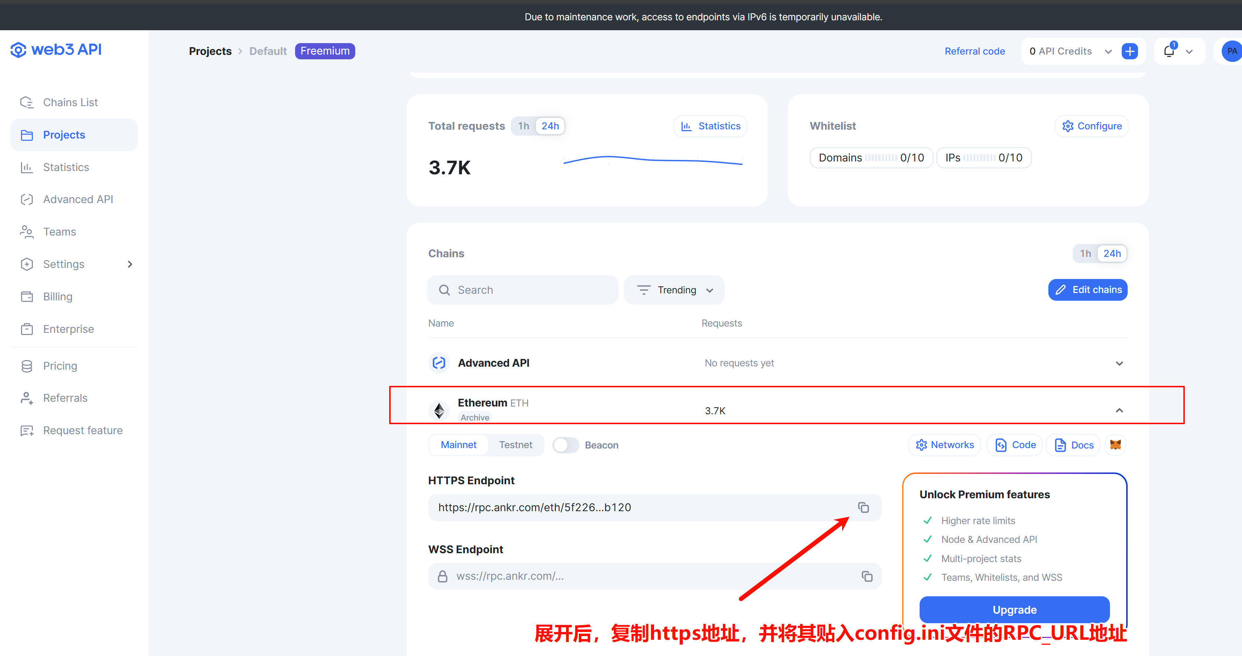Open the Trending sort dropdown

(x=674, y=290)
